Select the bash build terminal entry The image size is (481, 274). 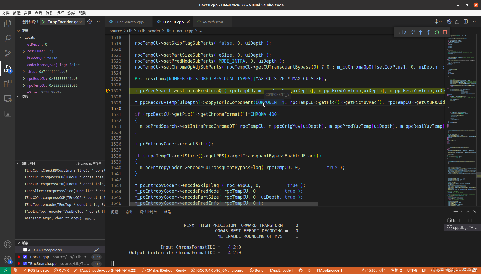[462, 220]
